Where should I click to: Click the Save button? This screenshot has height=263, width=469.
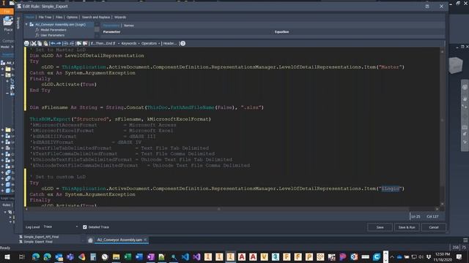[x=380, y=227]
